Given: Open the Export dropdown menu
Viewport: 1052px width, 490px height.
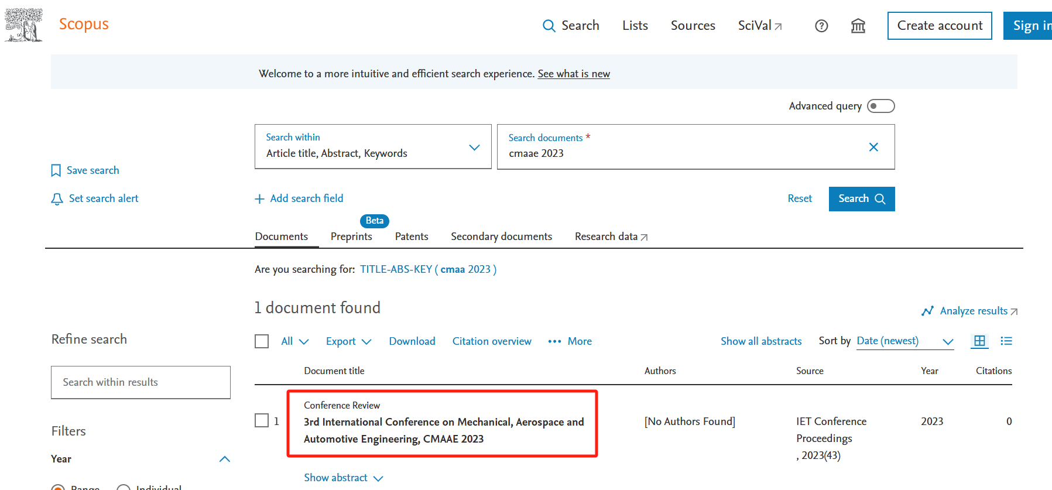Looking at the screenshot, I should click(x=348, y=341).
